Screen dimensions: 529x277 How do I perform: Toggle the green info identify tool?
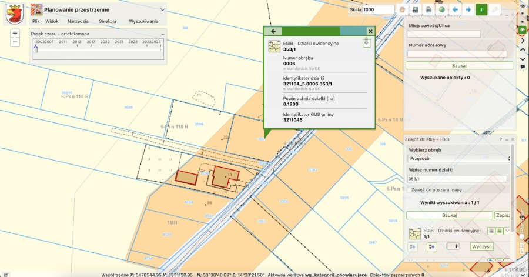481,10
